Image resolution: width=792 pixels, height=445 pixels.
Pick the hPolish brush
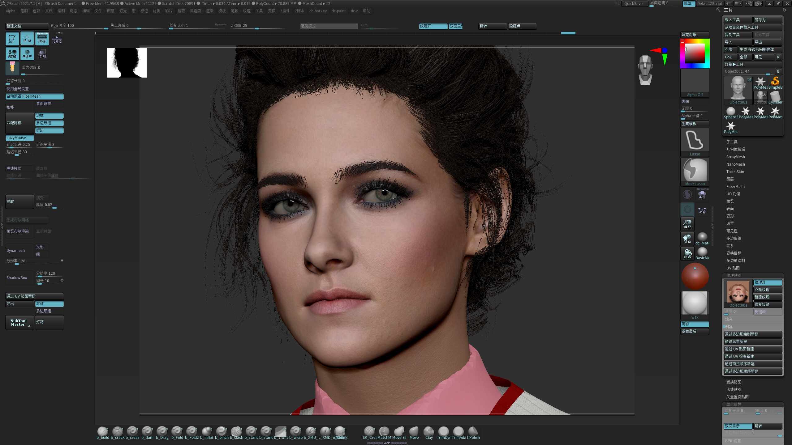point(473,433)
